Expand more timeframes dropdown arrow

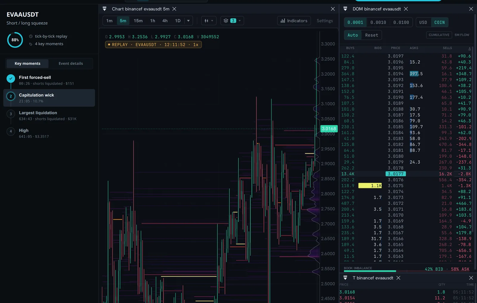click(x=188, y=21)
